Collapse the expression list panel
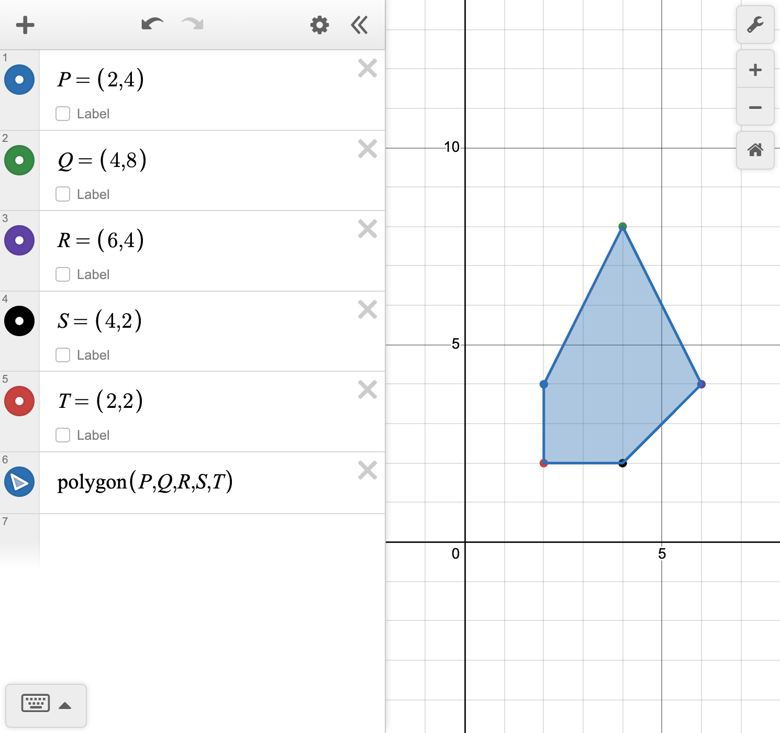The height and width of the screenshot is (733, 780). pos(359,25)
